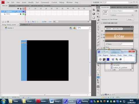The height and width of the screenshot is (104, 139).
Task: Select the Rectangle tool
Action: click(98, 36)
